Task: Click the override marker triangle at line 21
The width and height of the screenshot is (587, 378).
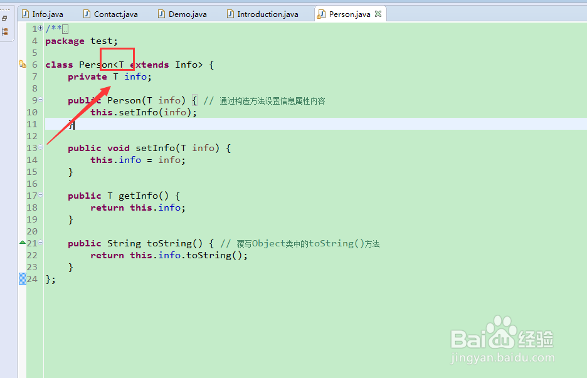Action: 23,243
